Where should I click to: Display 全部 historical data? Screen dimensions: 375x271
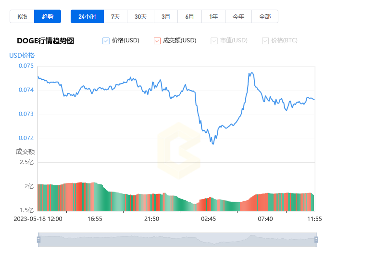[265, 16]
